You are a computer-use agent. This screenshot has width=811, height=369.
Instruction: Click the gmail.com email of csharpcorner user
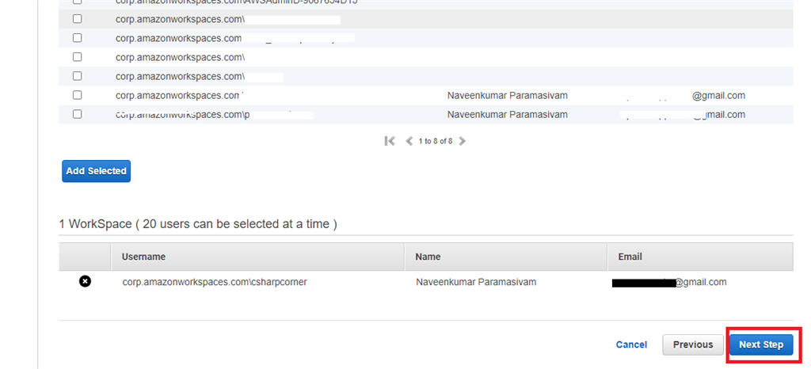coord(700,282)
